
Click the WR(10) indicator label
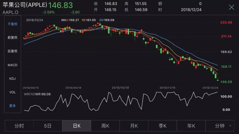[x=30, y=94]
